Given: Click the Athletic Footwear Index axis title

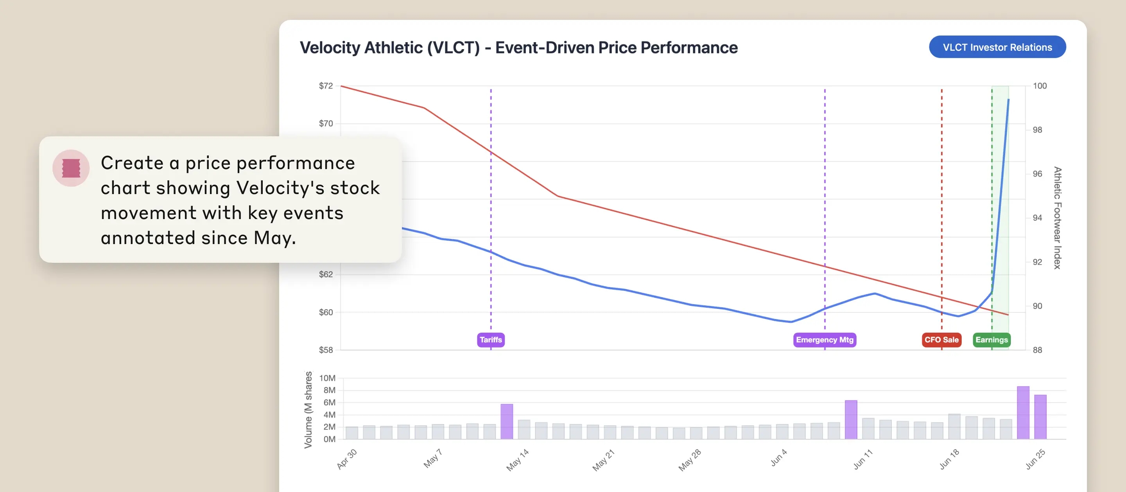Looking at the screenshot, I should point(1057,217).
